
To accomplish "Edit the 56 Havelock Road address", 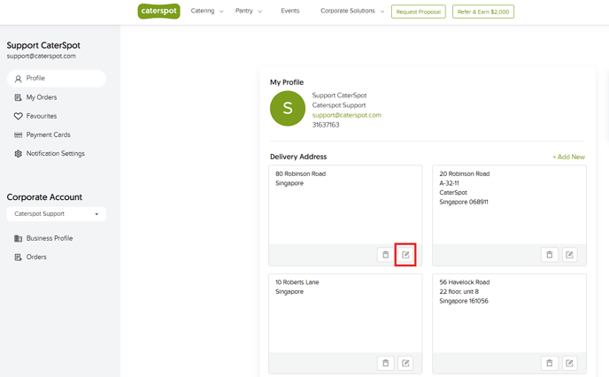I will click(x=569, y=363).
